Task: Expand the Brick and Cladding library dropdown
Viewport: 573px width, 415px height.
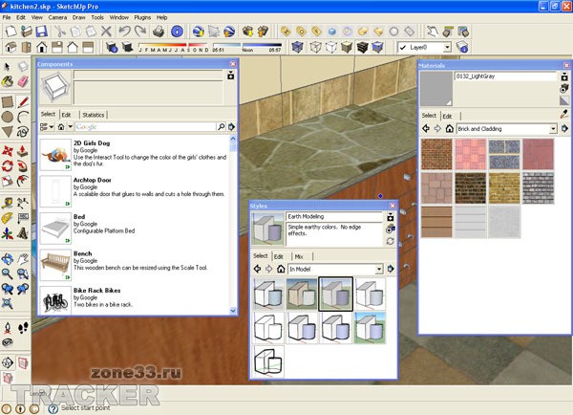Action: pos(553,129)
